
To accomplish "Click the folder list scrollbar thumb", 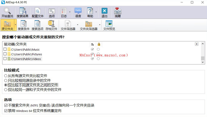I will click(203, 58).
